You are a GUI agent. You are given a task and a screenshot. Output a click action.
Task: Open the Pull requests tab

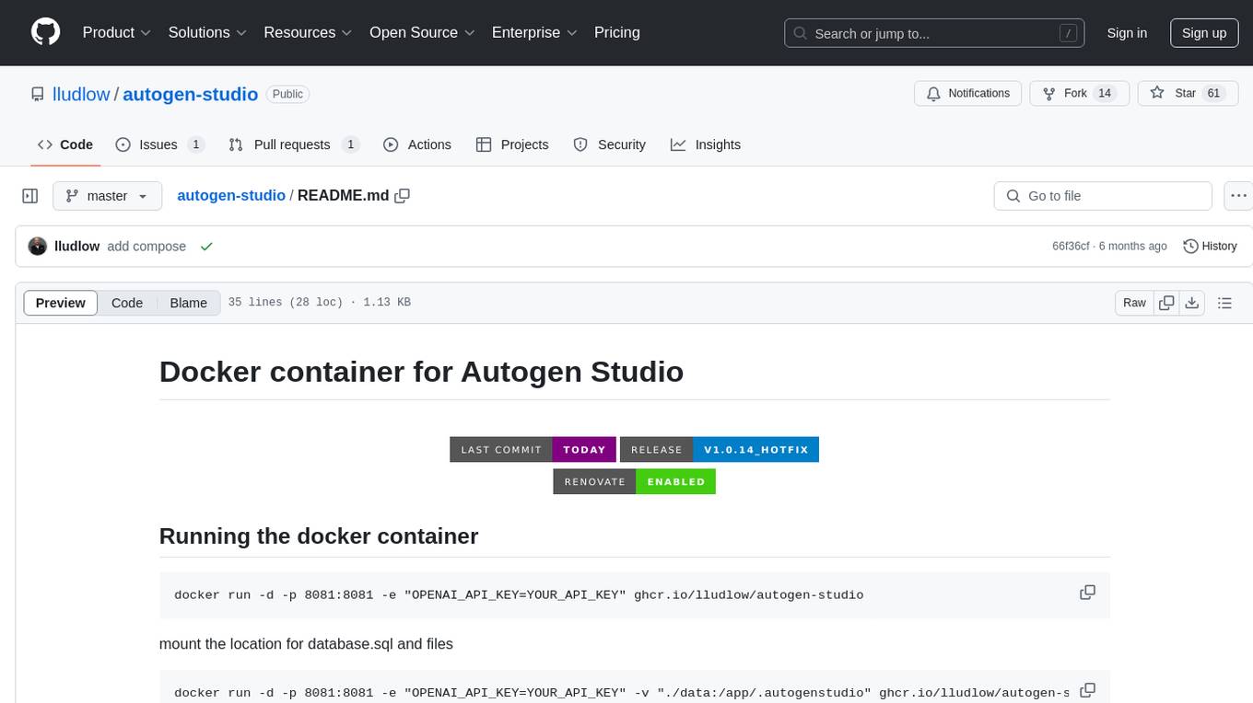click(293, 144)
